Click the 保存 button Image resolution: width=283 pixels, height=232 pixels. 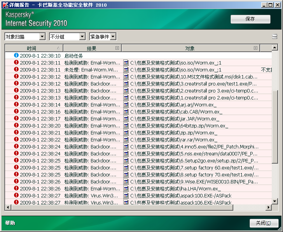(x=250, y=19)
